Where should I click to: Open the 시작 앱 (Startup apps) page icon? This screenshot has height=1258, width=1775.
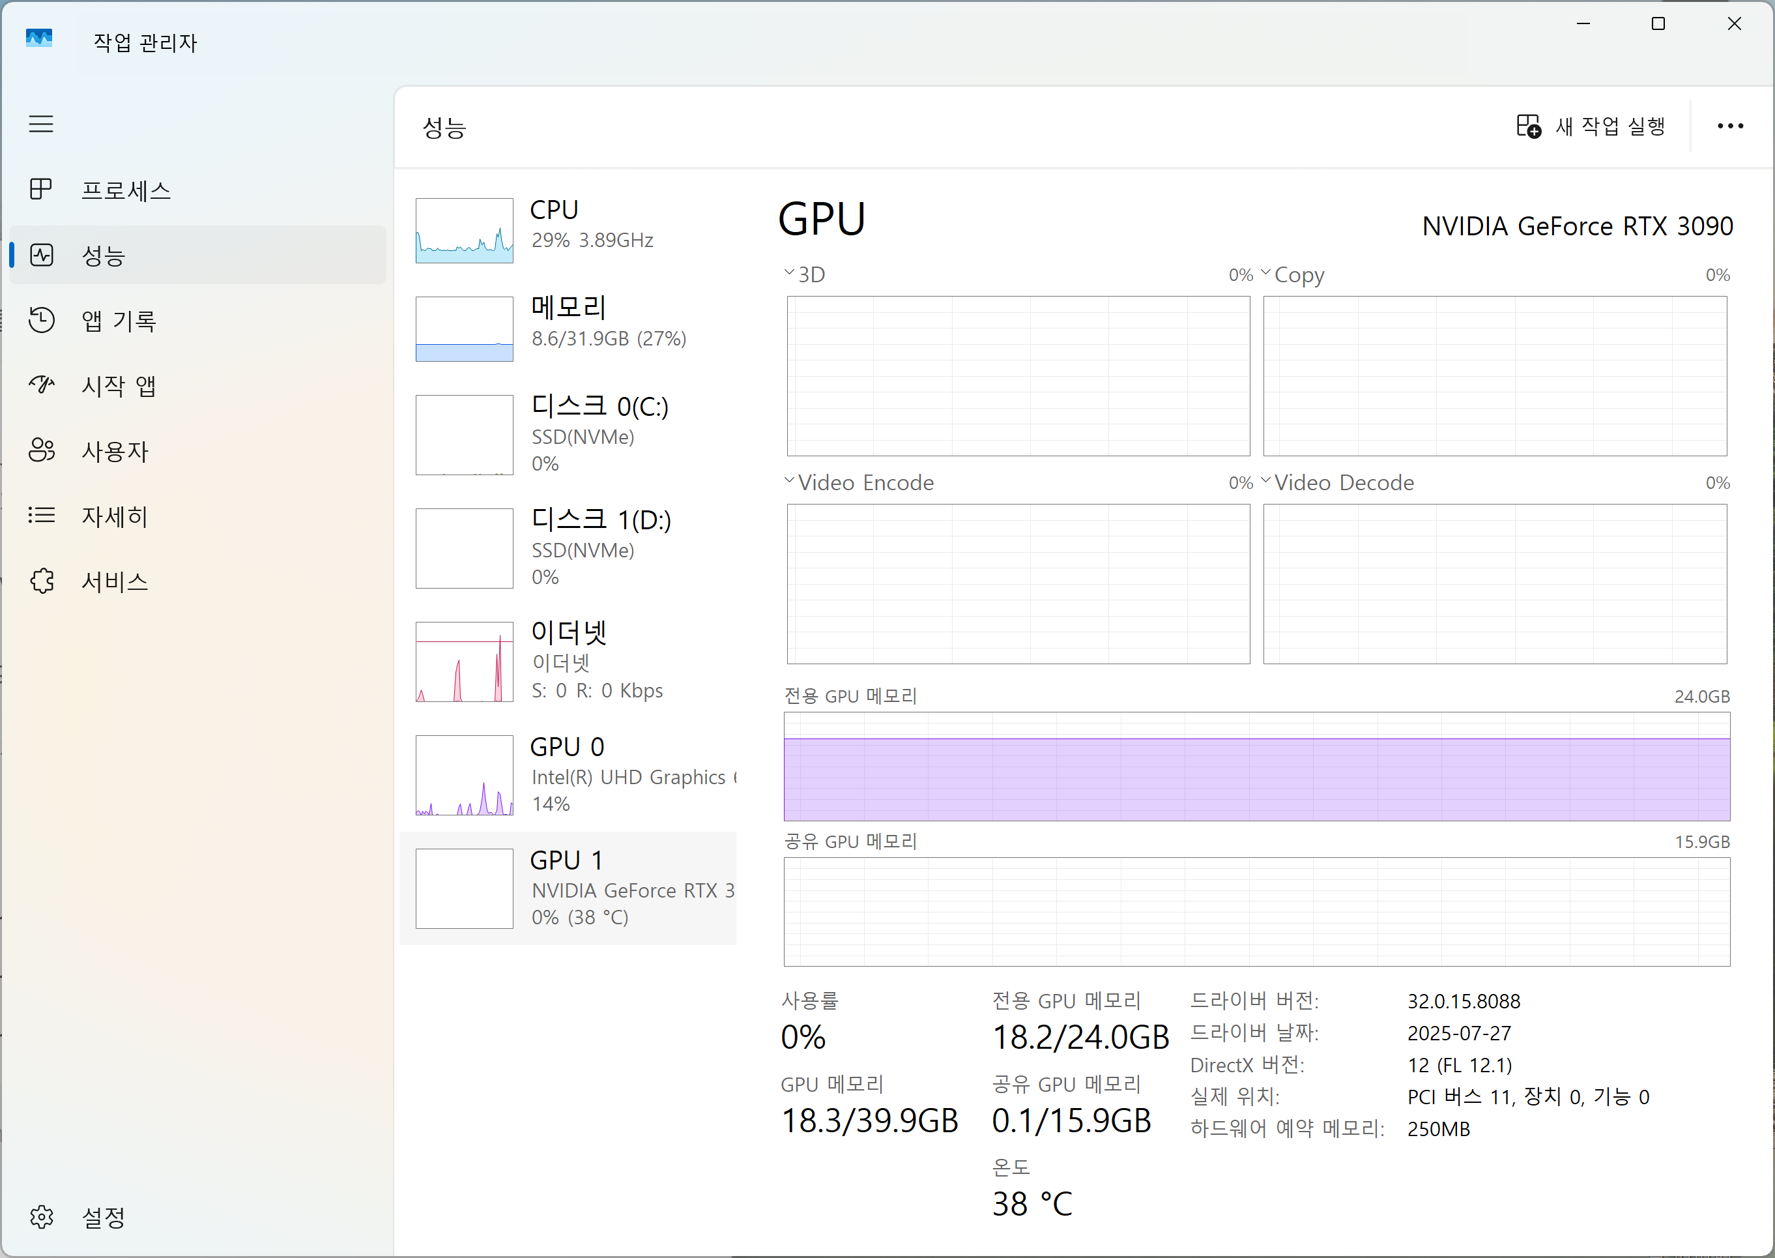tap(41, 385)
